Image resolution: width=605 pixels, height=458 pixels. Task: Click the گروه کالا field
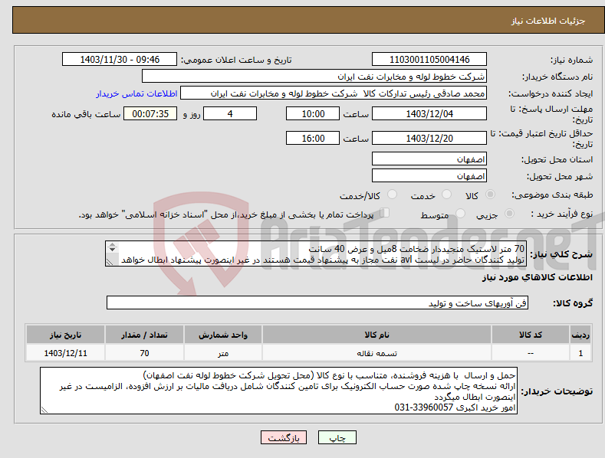coord(317,303)
